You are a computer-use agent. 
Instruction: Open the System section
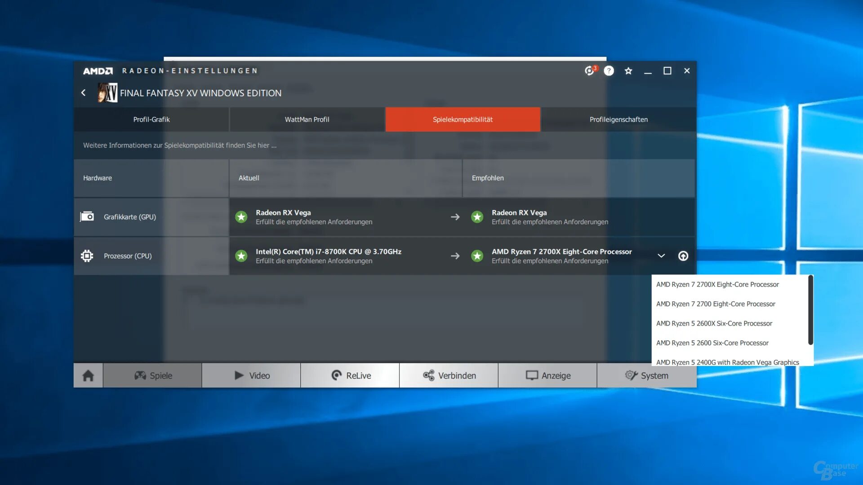pos(646,375)
